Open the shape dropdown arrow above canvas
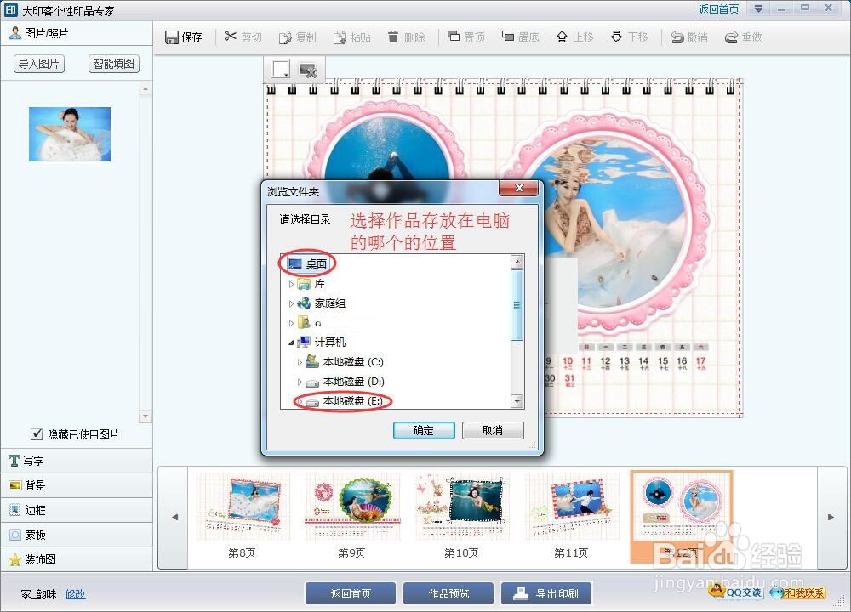Viewport: 851px width, 612px height. point(284,75)
